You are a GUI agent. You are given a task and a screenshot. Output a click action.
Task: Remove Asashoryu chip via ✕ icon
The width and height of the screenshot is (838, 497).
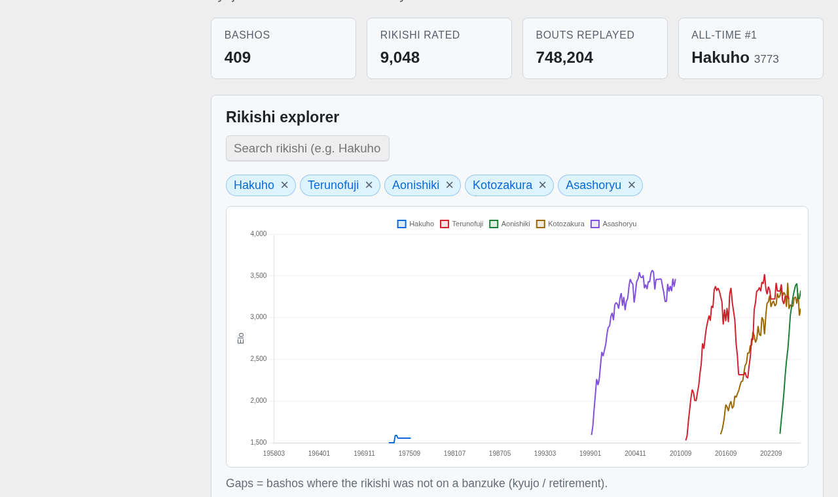pos(632,185)
